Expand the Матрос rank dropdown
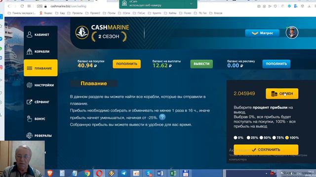The width and height of the screenshot is (316, 177). click(262, 33)
